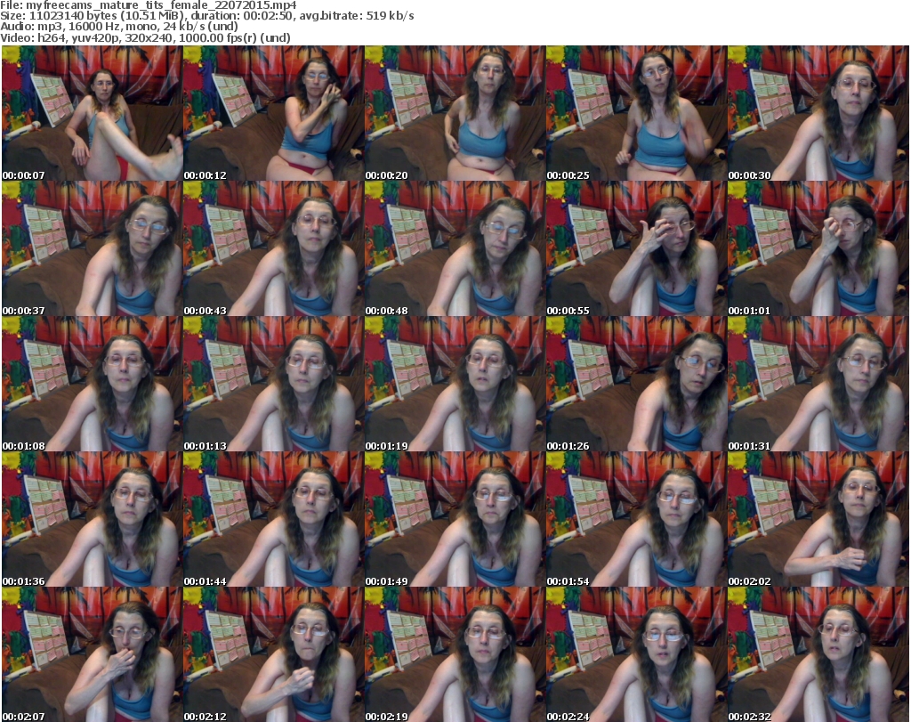Open the frame at 00:00:25
The height and width of the screenshot is (722, 911).
coord(636,113)
